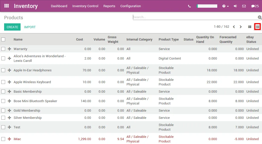
Task: Check the Bose Mini Bluetooth Speaker checkbox
Action: [x=3, y=101]
